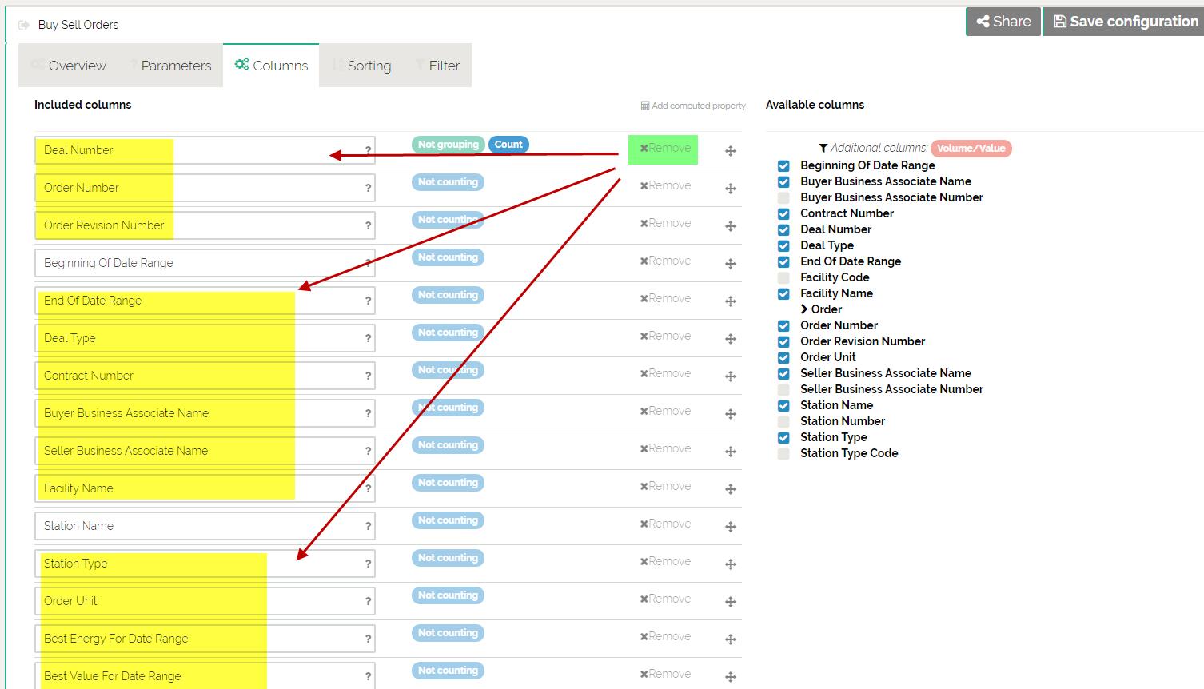Open the Filter tab

pos(437,66)
